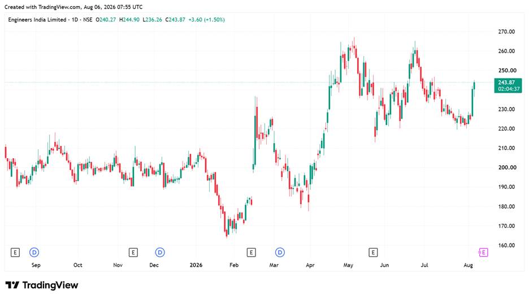Open the dividend D marker above Dec
This screenshot has width=529, height=299.
pos(160,252)
